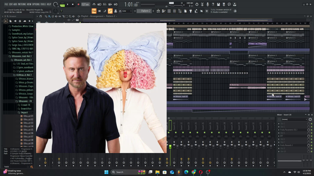Open the VIEW menu
The width and height of the screenshot is (314, 176).
(29, 4)
